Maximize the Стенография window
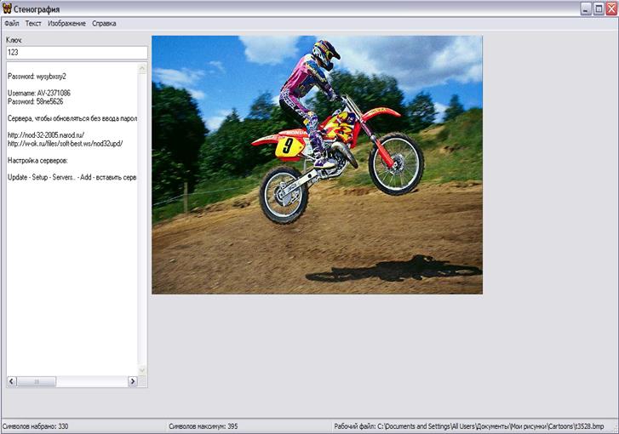Viewport: 619px width, 434px height. coord(598,9)
